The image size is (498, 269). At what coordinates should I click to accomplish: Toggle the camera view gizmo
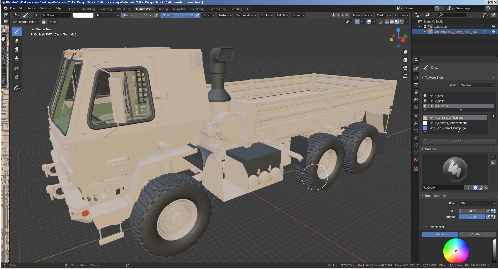click(x=405, y=68)
